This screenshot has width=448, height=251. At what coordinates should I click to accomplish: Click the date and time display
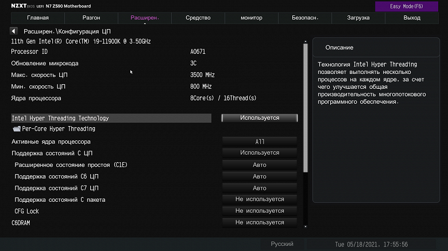coord(372,245)
